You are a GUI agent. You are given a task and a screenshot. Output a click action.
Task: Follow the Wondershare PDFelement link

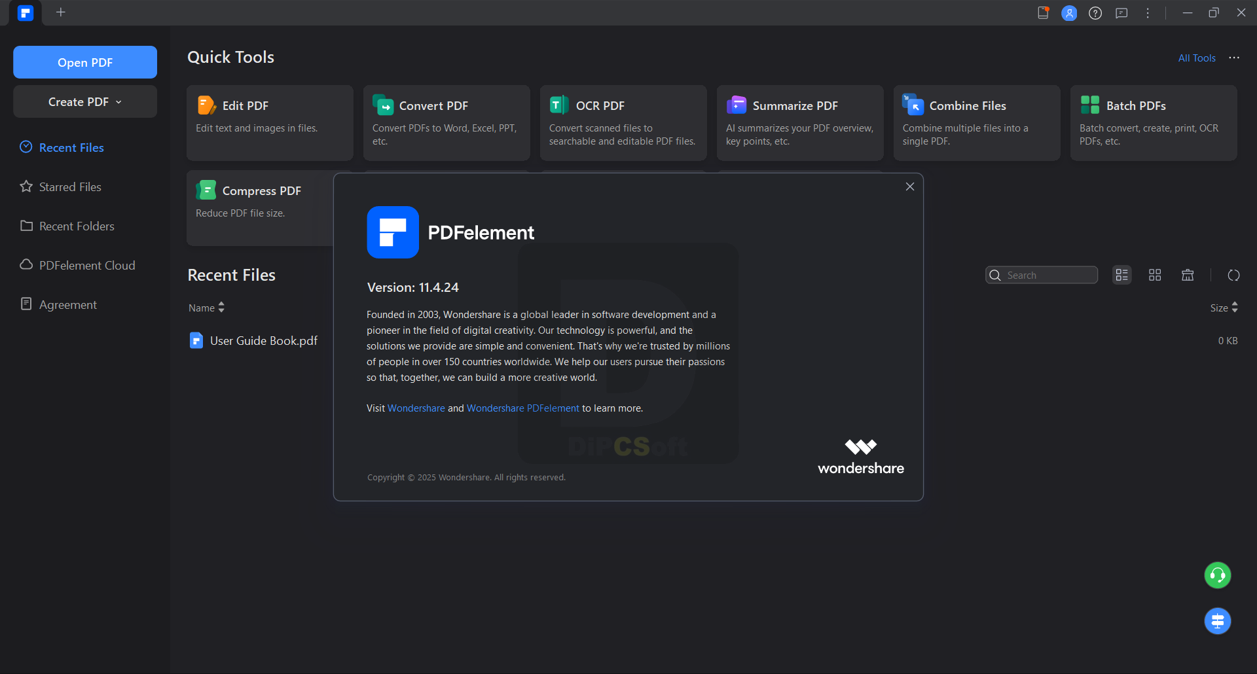coord(523,408)
